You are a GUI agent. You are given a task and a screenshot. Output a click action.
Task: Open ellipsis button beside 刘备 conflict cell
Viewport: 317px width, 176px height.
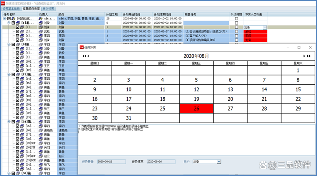click(265, 27)
